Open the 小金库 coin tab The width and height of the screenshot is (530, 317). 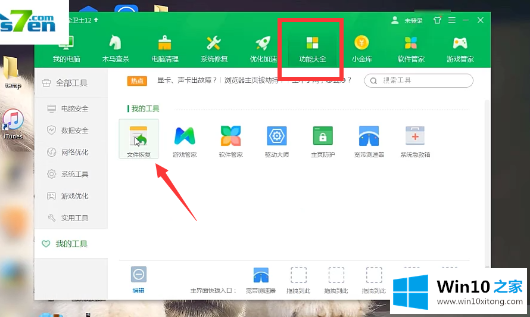tap(361, 49)
